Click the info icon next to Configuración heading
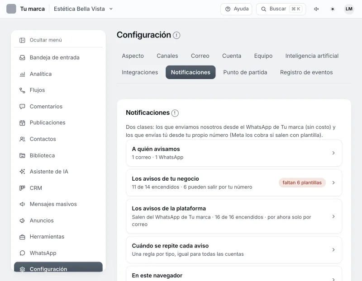 [x=176, y=35]
